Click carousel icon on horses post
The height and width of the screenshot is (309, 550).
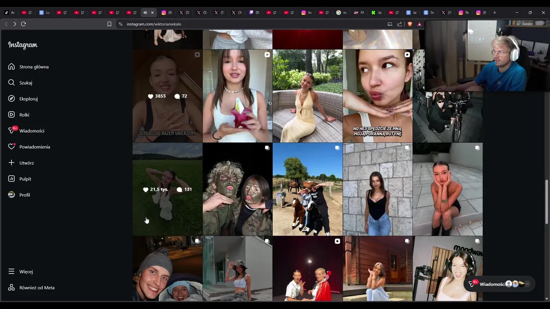click(x=337, y=148)
